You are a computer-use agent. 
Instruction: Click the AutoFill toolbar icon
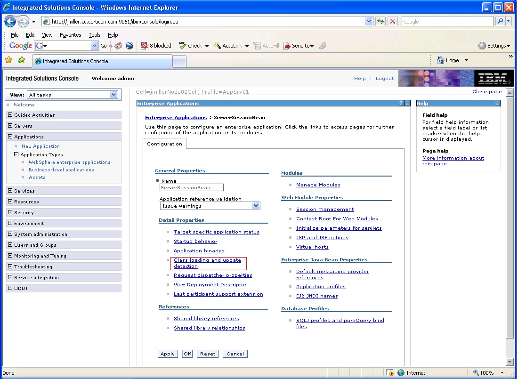[x=257, y=46]
